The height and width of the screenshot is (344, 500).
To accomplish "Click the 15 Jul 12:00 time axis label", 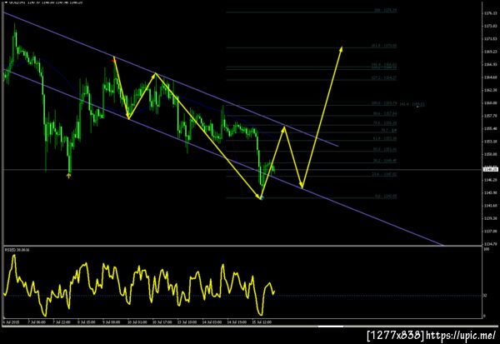I will coord(262,322).
